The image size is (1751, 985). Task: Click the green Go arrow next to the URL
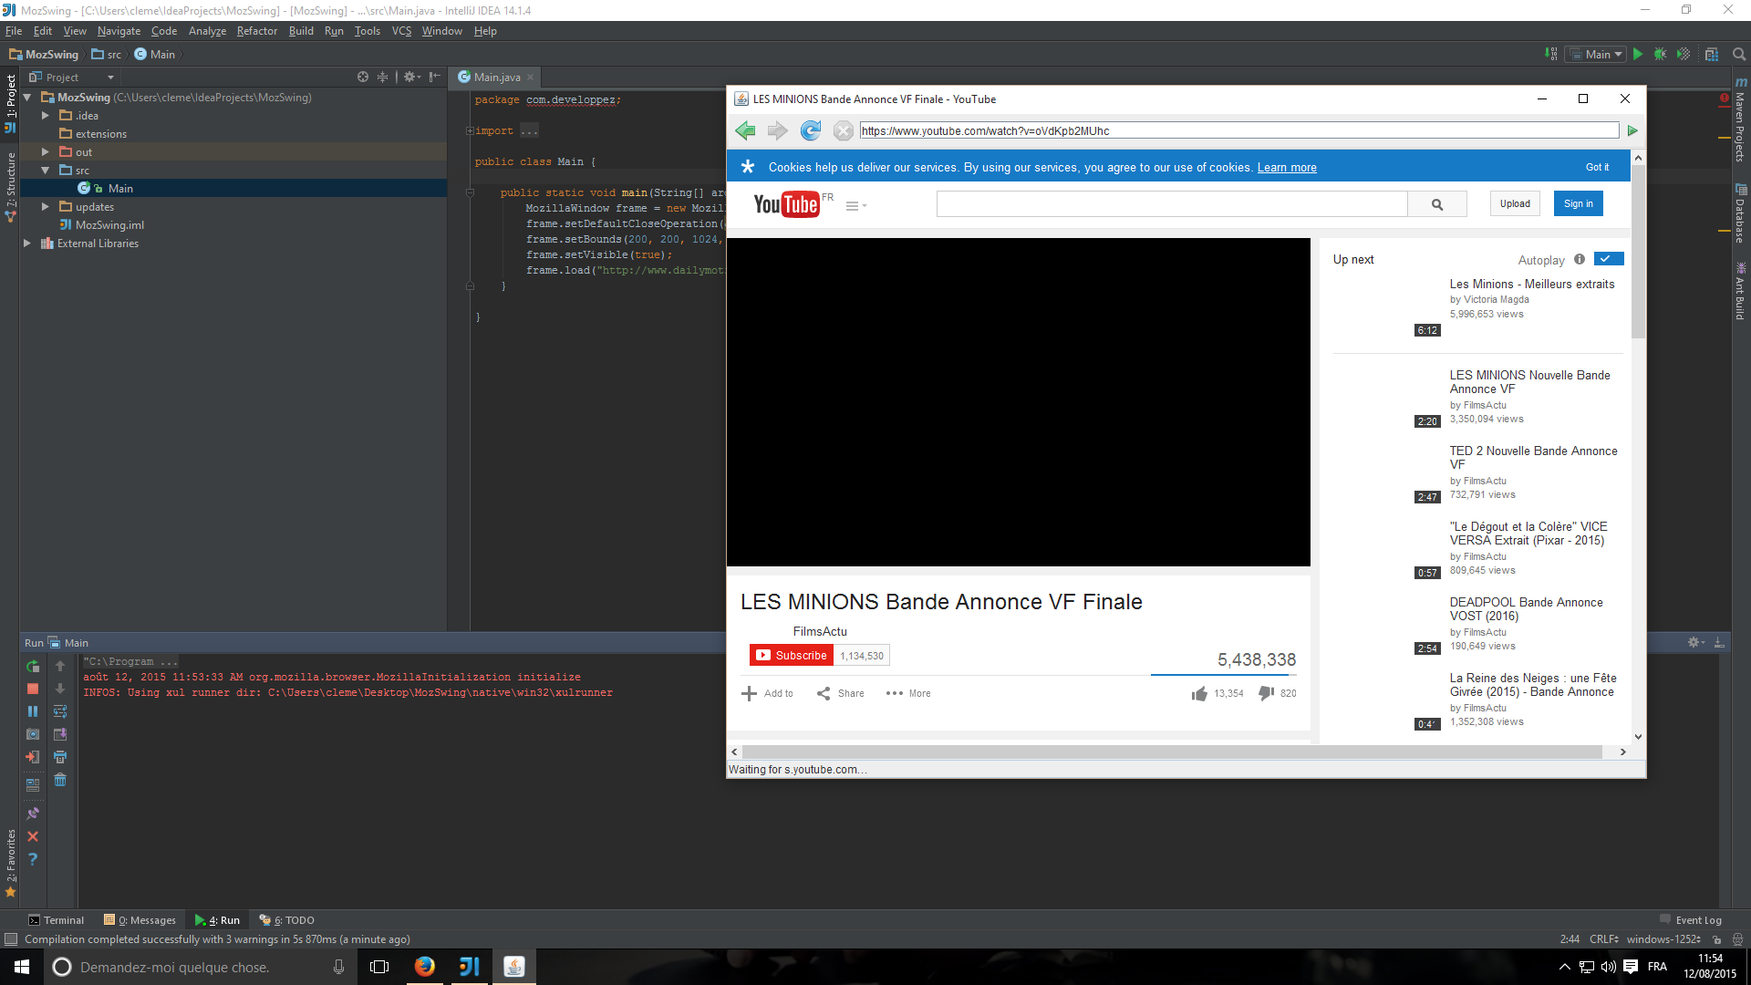coord(1632,131)
